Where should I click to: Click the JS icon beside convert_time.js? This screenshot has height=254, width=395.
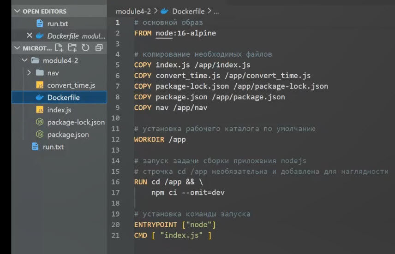(x=40, y=85)
